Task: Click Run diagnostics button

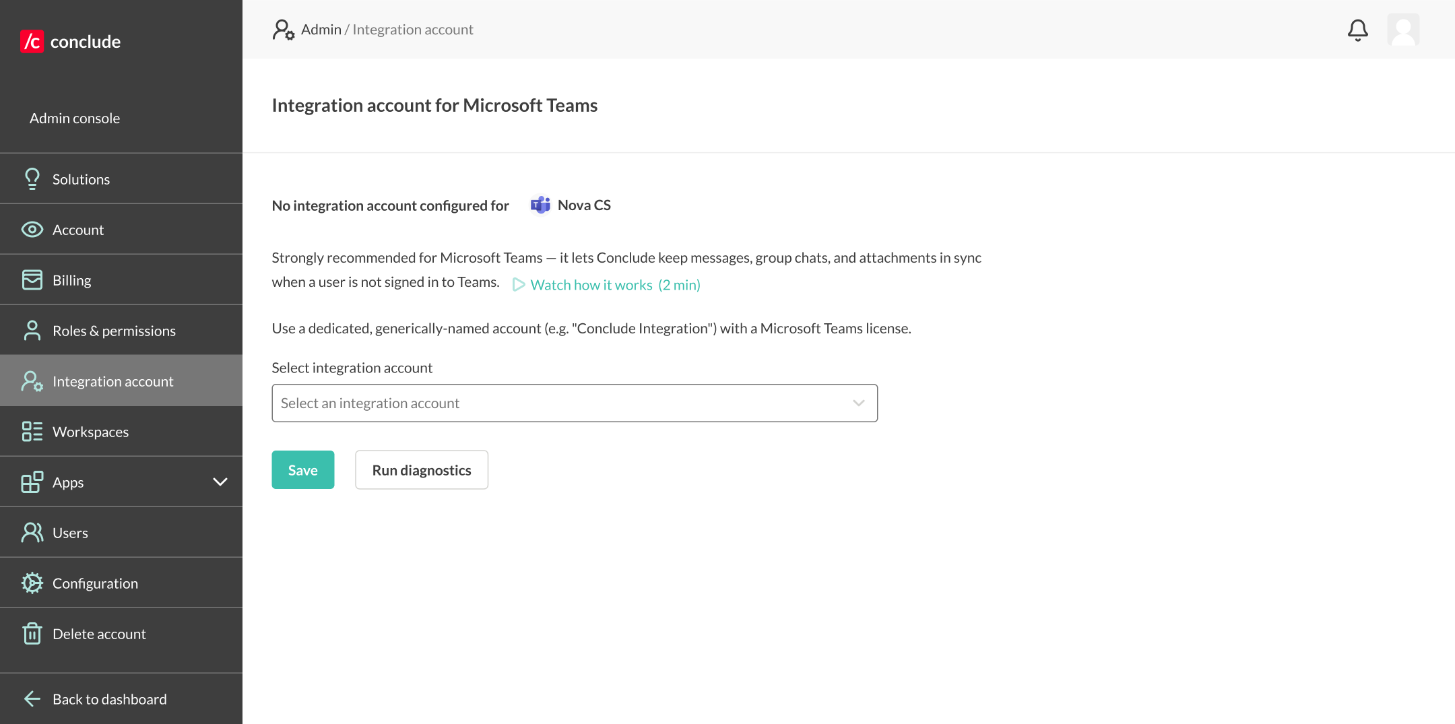Action: [x=422, y=470]
